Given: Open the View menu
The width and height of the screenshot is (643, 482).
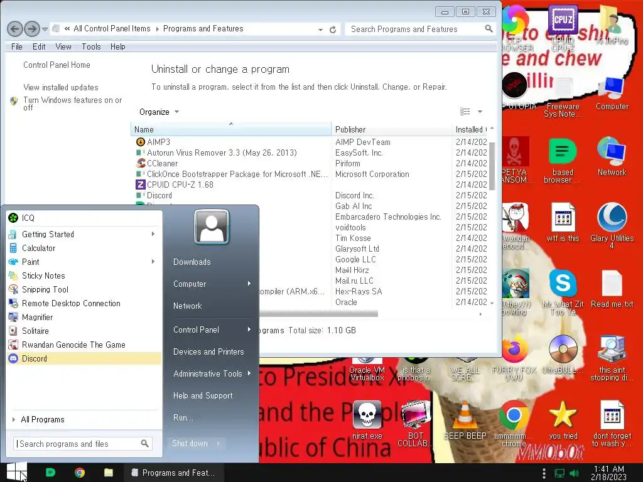Looking at the screenshot, I should point(63,46).
